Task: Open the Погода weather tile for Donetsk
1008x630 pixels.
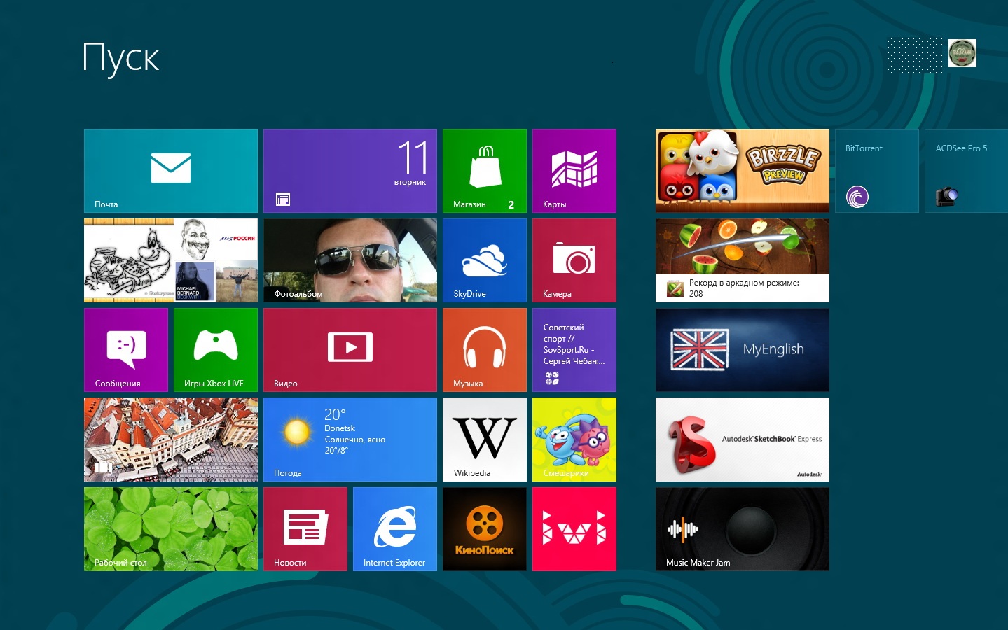Action: pyautogui.click(x=350, y=439)
